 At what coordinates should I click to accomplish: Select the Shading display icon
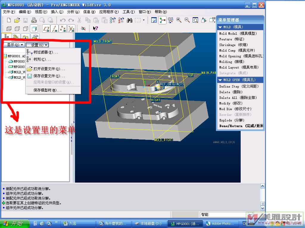pos(34,29)
